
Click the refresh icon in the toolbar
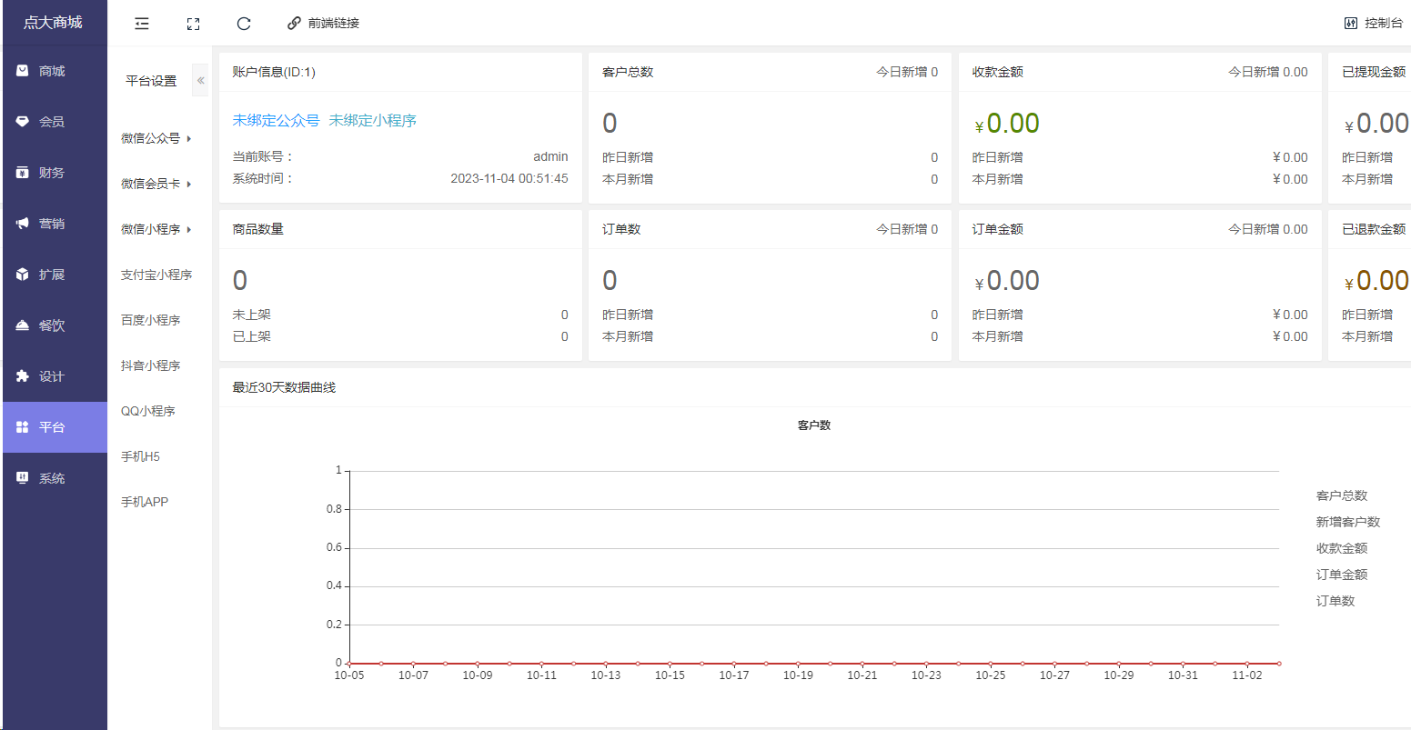243,24
